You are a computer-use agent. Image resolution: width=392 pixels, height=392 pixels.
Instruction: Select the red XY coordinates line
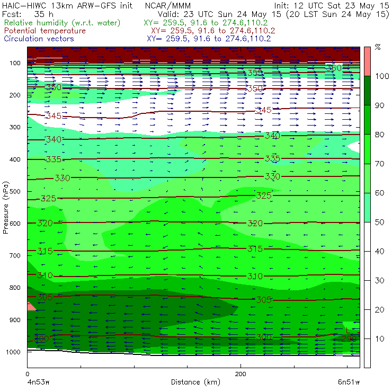point(213,31)
